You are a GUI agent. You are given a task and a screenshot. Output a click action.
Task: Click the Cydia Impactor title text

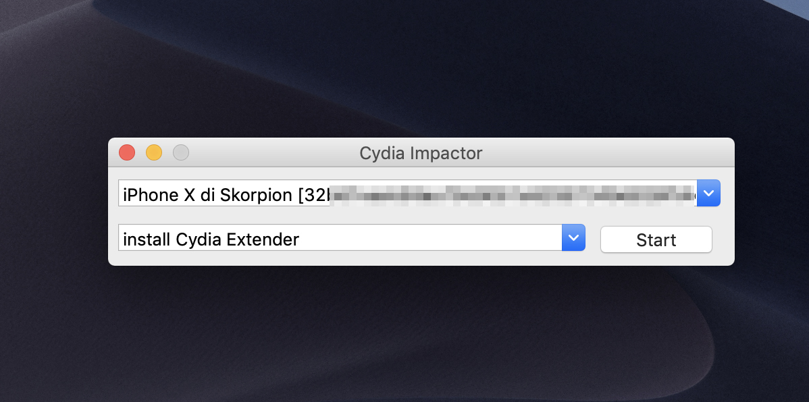pyautogui.click(x=421, y=153)
